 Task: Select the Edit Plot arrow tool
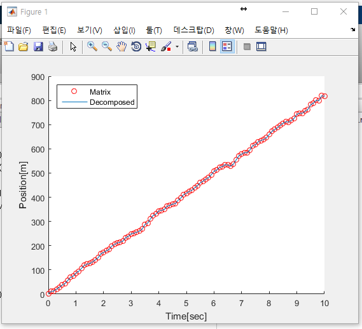click(73, 46)
